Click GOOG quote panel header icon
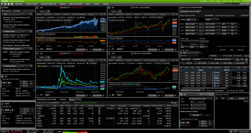This screenshot has width=251, height=133. point(2,104)
